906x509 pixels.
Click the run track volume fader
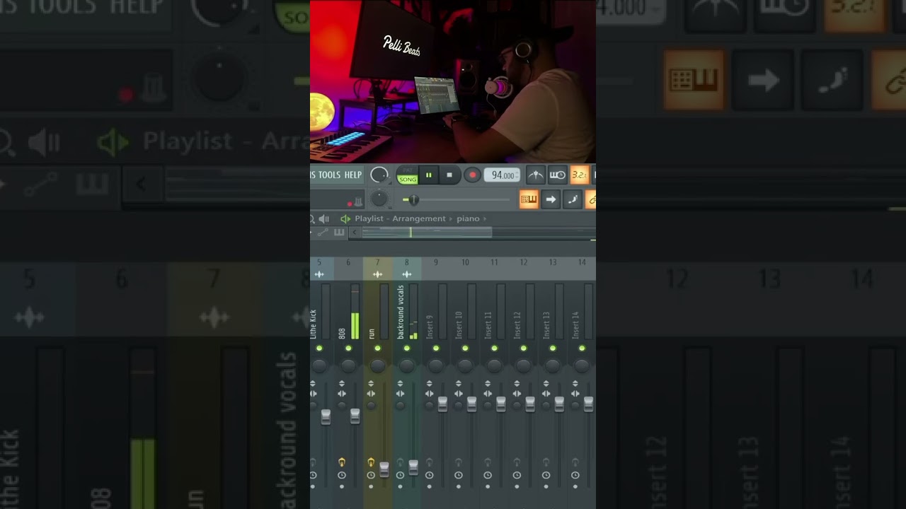coord(384,469)
